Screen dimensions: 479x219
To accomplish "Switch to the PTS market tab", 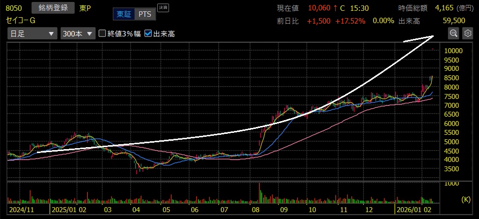I will pos(144,14).
